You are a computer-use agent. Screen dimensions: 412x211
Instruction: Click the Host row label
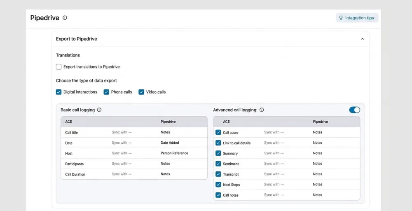click(69, 153)
